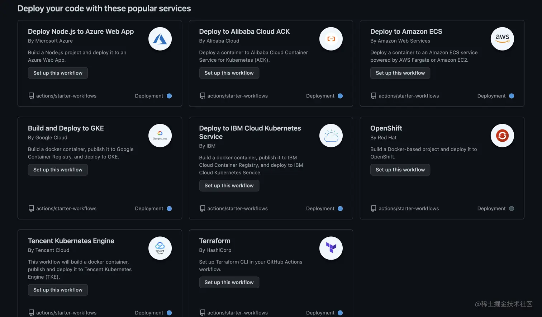The height and width of the screenshot is (317, 542).
Task: Open actions/starter-workflows link in Alibaba card
Action: 237,96
